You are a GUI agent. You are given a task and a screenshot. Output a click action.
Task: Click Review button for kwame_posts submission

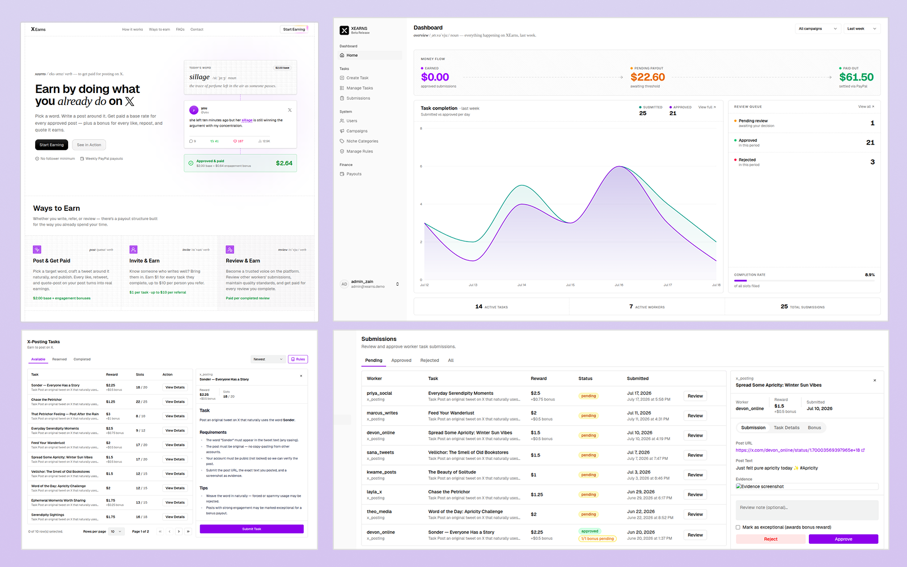tap(696, 475)
